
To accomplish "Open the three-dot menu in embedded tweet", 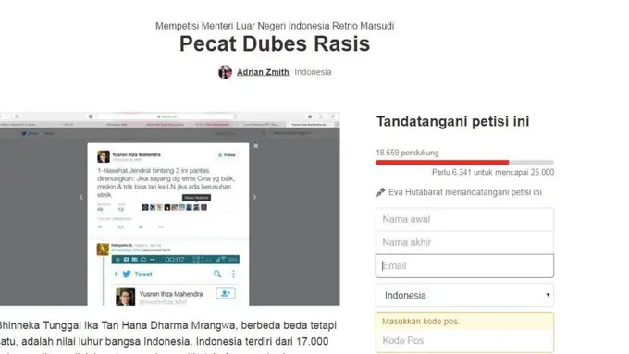I will pos(233,274).
